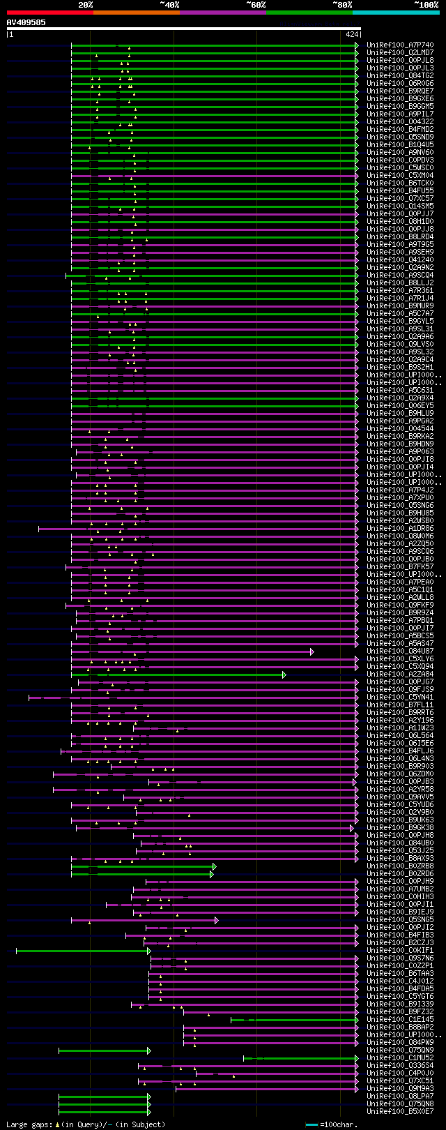
Task: Open the UniRef100_Q5SNG5 hit
Action: point(400,919)
